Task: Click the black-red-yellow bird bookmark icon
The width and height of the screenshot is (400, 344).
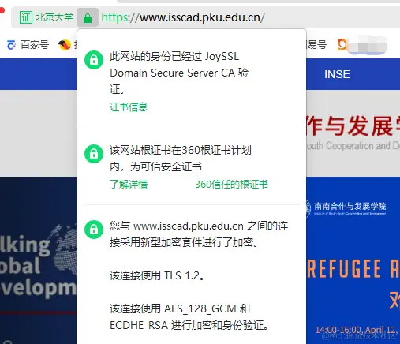Action: (65, 45)
